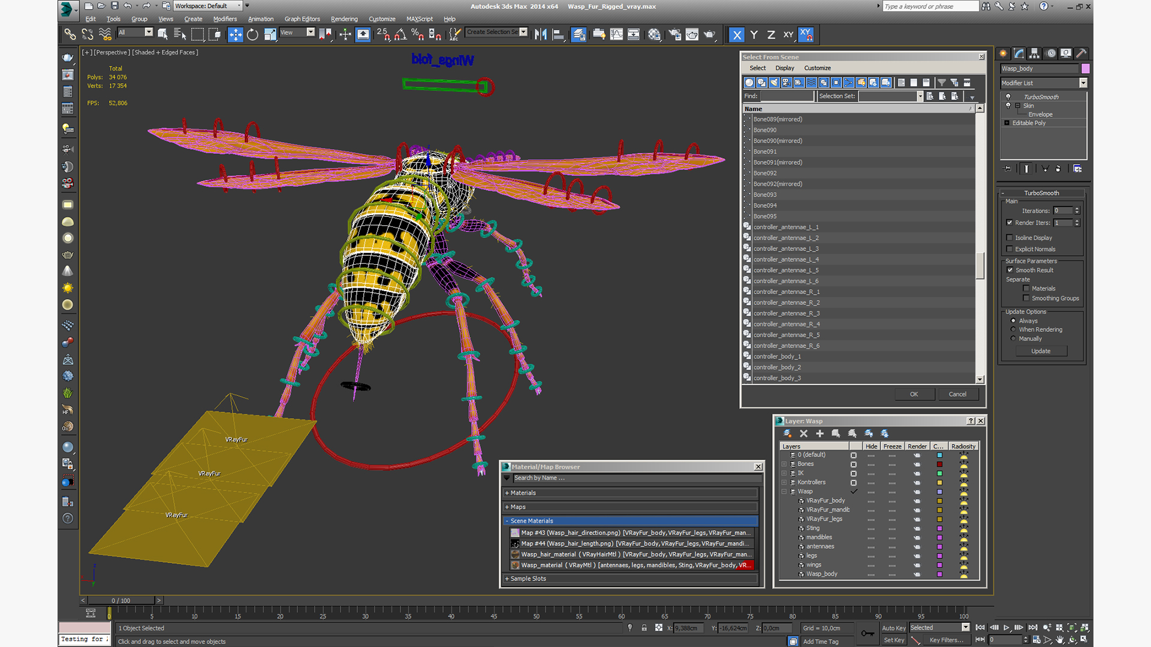Click Add Selected Objects plus icon in Layer dialog
This screenshot has height=647, width=1151.
[x=820, y=434]
